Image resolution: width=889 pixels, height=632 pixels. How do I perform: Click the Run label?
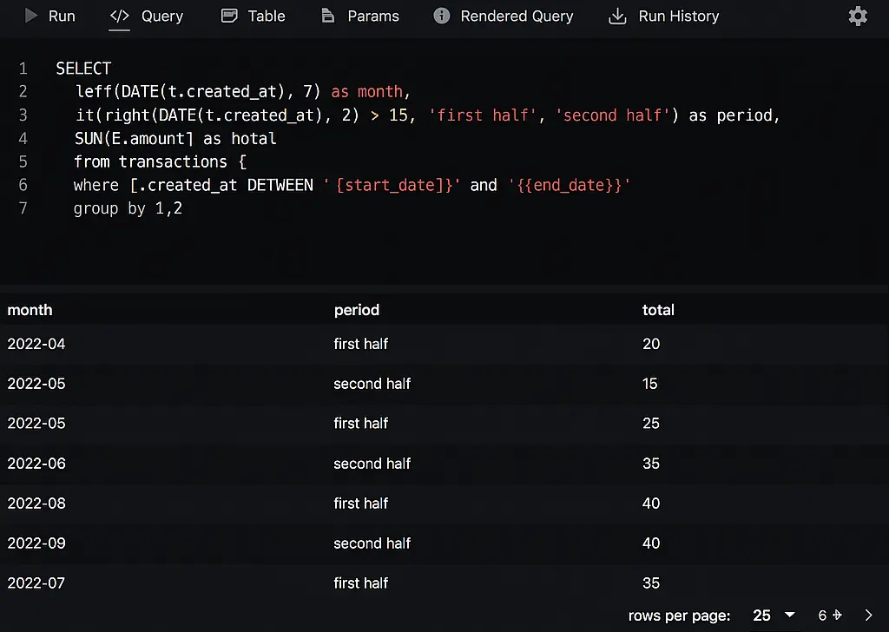click(x=62, y=16)
